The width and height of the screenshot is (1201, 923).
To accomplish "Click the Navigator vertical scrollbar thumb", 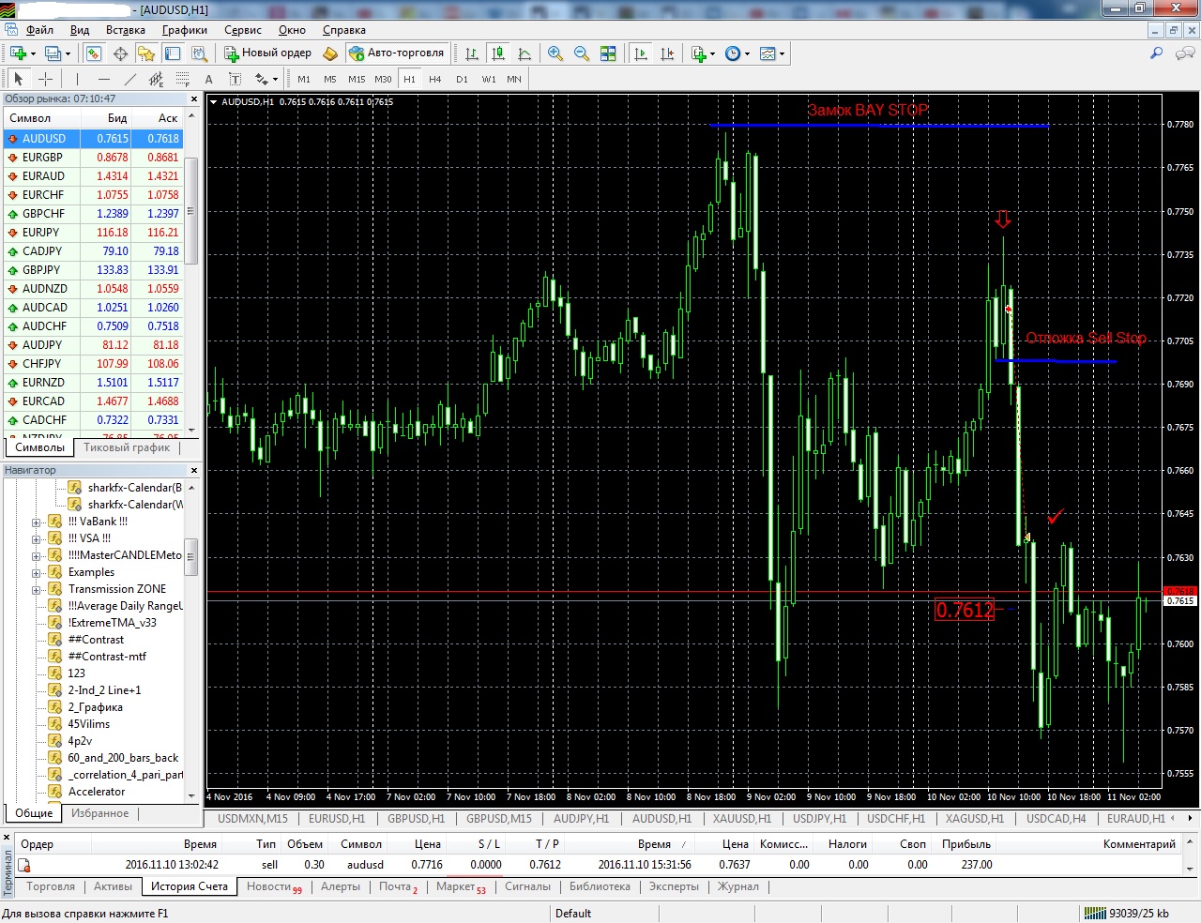I will click(x=191, y=556).
